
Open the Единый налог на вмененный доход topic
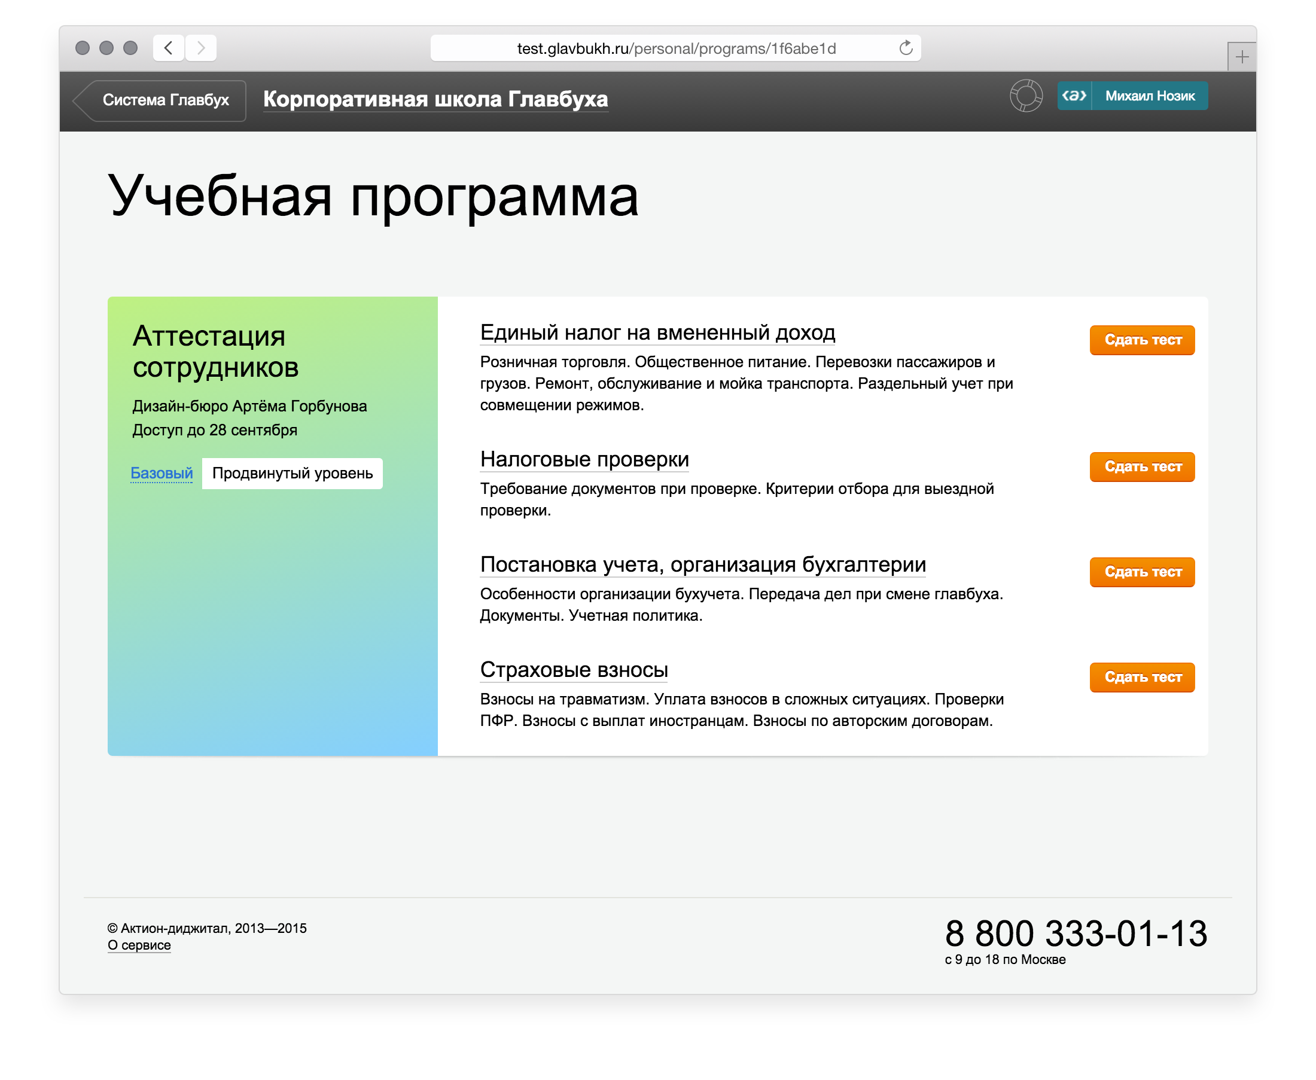[657, 333]
